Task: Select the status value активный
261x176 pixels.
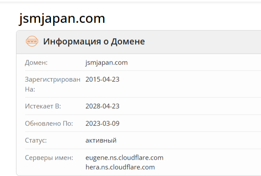Action: pyautogui.click(x=101, y=141)
